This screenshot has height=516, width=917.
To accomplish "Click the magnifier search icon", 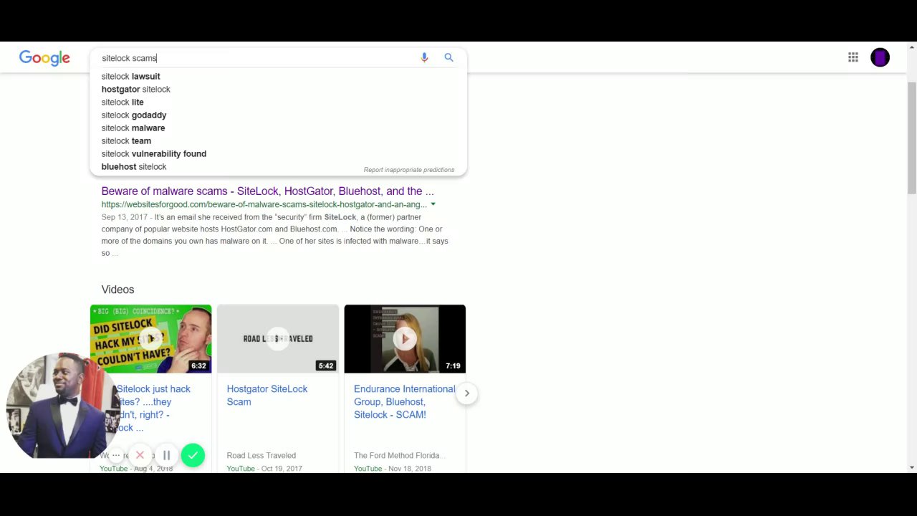I will [448, 57].
